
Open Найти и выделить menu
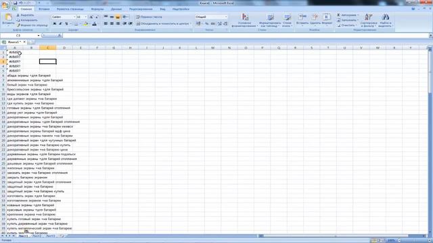[x=385, y=20]
